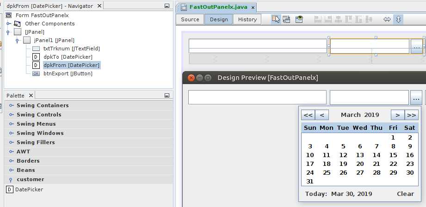This screenshot has height=207, width=426.
Task: Select the Palette tab
Action: pyautogui.click(x=15, y=96)
